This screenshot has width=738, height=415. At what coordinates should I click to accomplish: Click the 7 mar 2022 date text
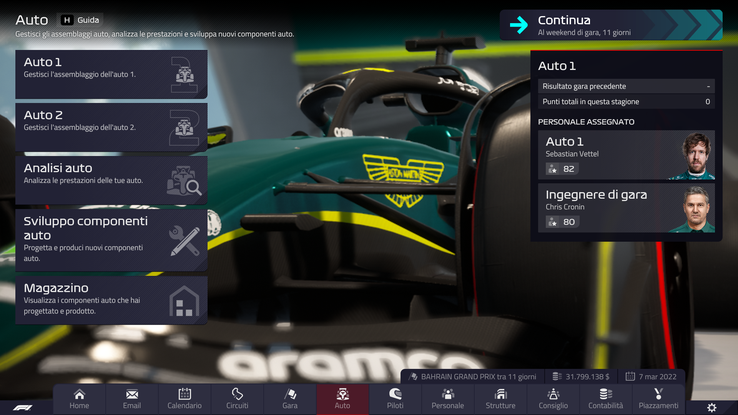(x=658, y=377)
